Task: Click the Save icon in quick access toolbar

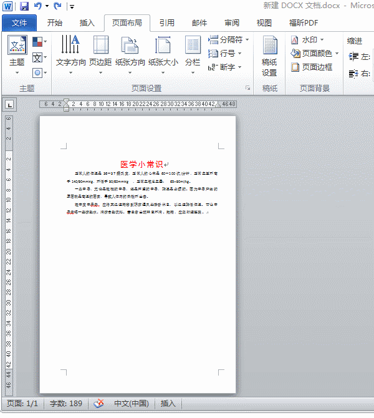Action: (24, 6)
